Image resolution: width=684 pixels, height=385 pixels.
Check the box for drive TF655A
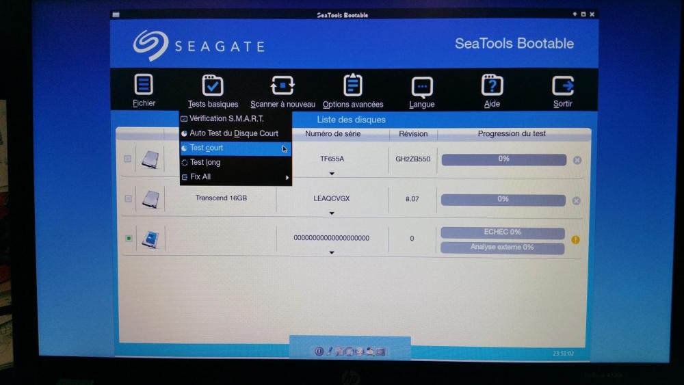click(x=128, y=159)
